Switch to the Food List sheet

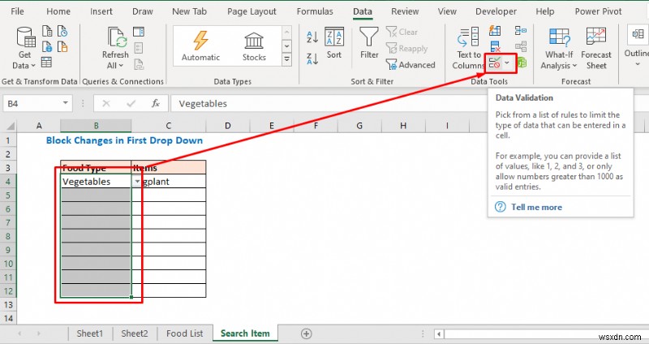(185, 333)
